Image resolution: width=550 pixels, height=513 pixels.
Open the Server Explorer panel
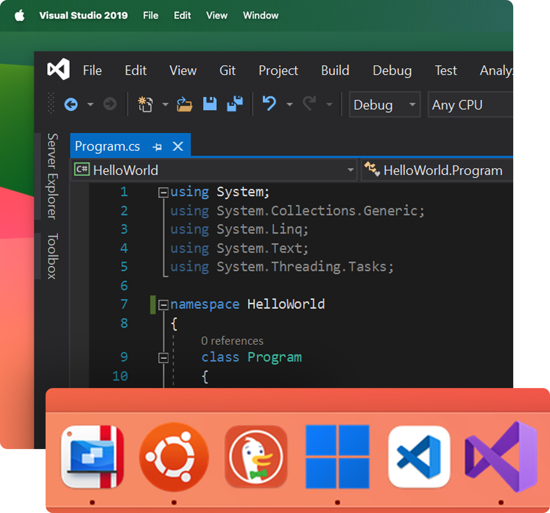tap(51, 176)
